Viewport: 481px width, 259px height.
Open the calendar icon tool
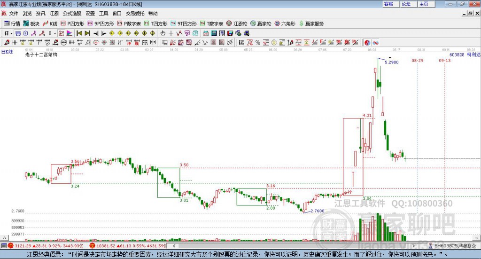pos(206,33)
